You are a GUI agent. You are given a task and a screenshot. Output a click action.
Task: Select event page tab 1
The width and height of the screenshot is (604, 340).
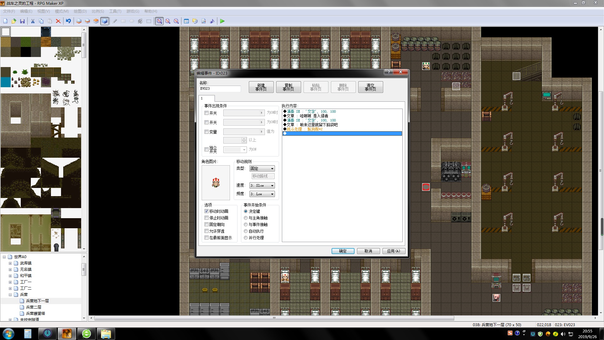pos(207,98)
